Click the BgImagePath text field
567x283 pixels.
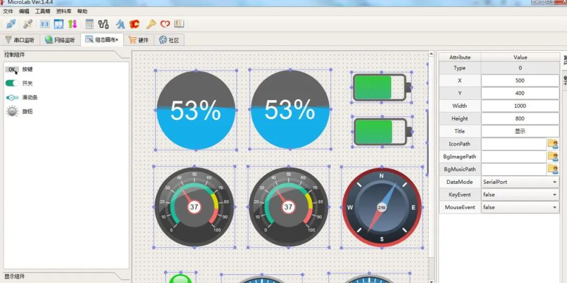tap(513, 156)
